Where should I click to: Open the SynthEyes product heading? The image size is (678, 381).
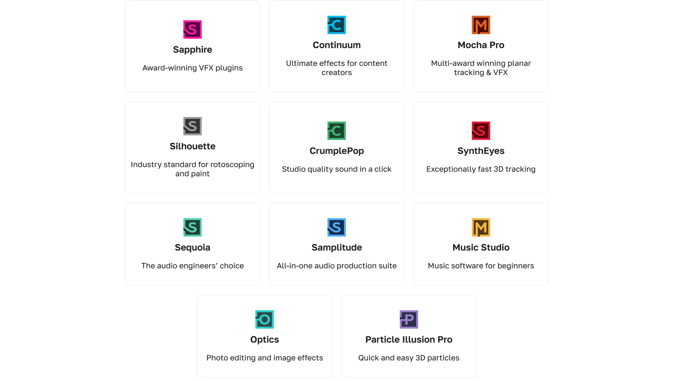pos(481,151)
